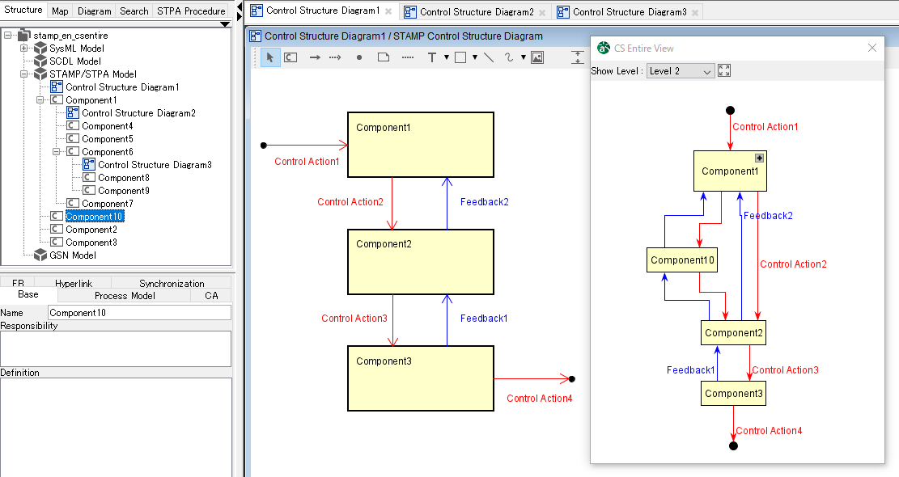Open the Diagram tab in left panel

95,11
